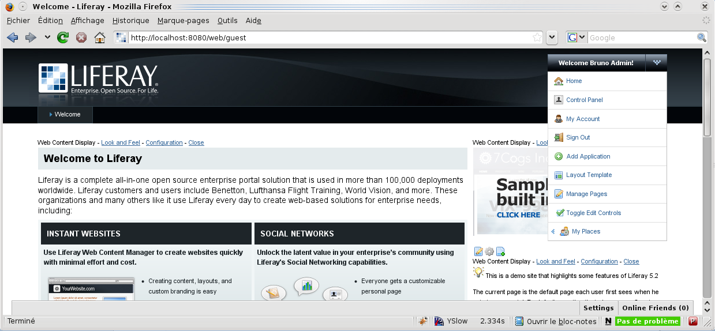Open the lower right portlet Look and Feel link
Image resolution: width=715 pixels, height=331 pixels.
click(556, 261)
